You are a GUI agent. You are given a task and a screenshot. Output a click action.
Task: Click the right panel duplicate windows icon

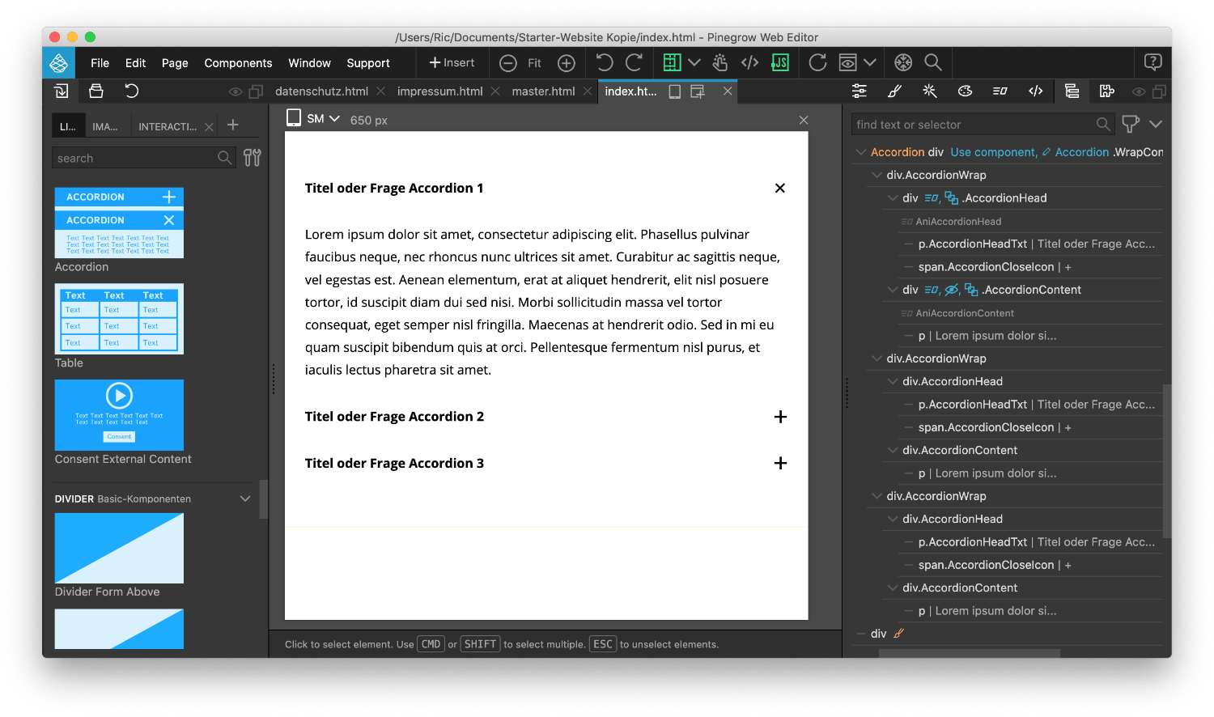click(1159, 91)
